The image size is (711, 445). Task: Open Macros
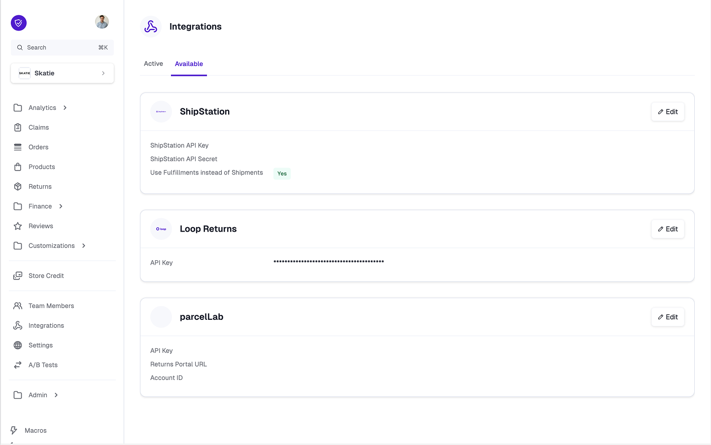pos(35,430)
